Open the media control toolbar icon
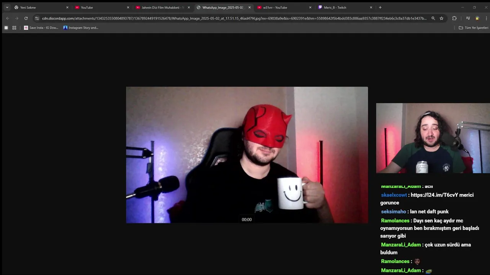 point(468,18)
